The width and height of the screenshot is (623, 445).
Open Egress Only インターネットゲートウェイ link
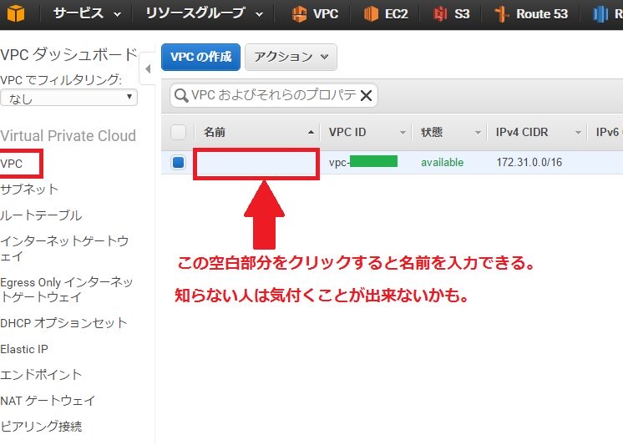67,289
